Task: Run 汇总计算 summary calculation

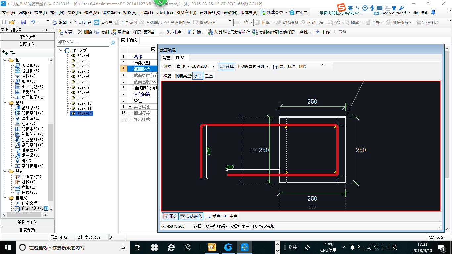Action: (80, 22)
